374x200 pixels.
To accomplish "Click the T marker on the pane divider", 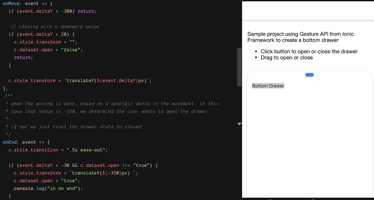I will coord(239,124).
